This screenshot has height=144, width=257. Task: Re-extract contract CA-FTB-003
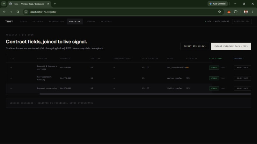click(242, 78)
